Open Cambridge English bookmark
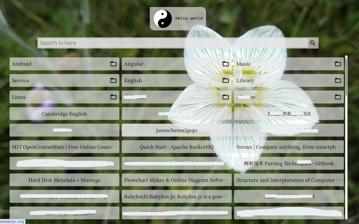The width and height of the screenshot is (359, 224). tap(65, 114)
